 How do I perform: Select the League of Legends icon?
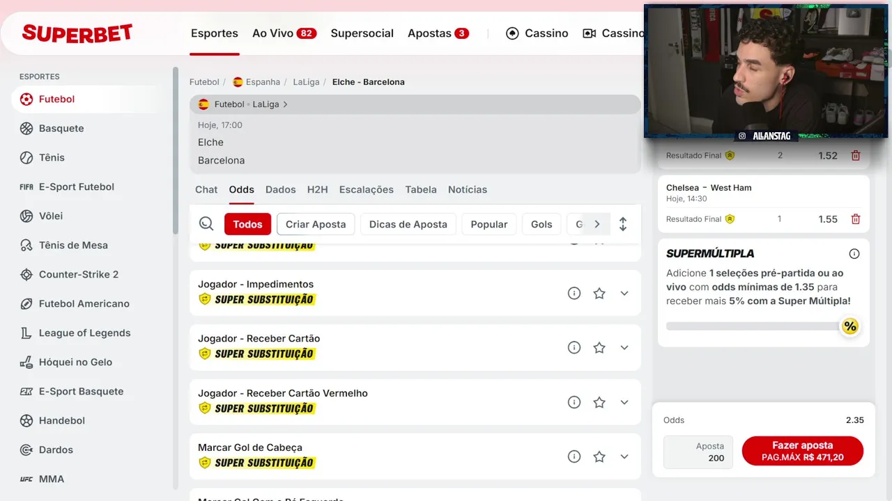26,333
